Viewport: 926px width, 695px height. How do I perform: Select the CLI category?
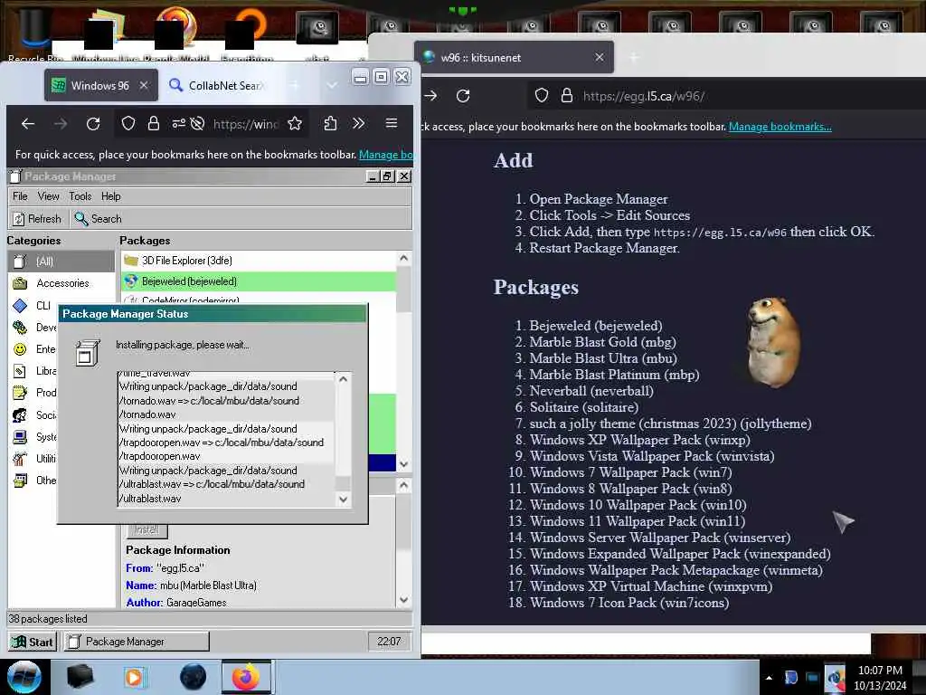pyautogui.click(x=33, y=305)
